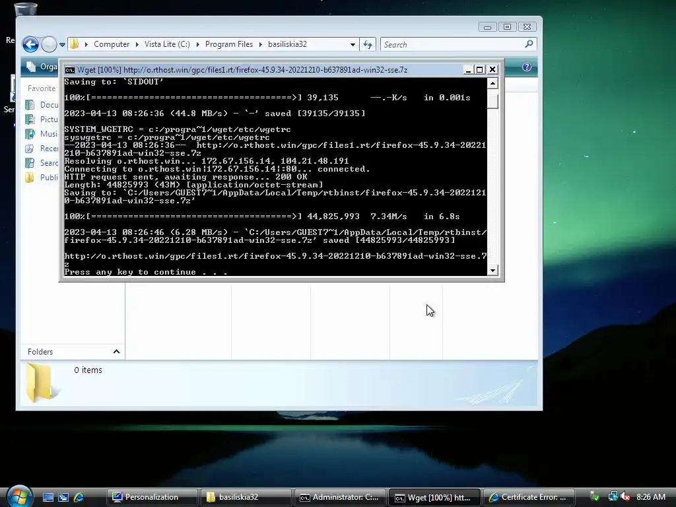Launch Internet Explorer from quick launch
Image resolution: width=676 pixels, height=507 pixels.
pos(79,497)
